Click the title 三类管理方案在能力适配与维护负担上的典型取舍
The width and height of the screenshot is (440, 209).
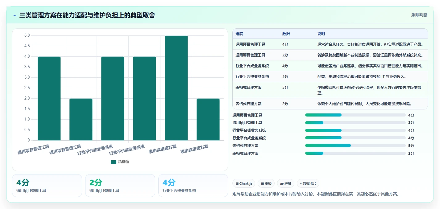coord(87,15)
